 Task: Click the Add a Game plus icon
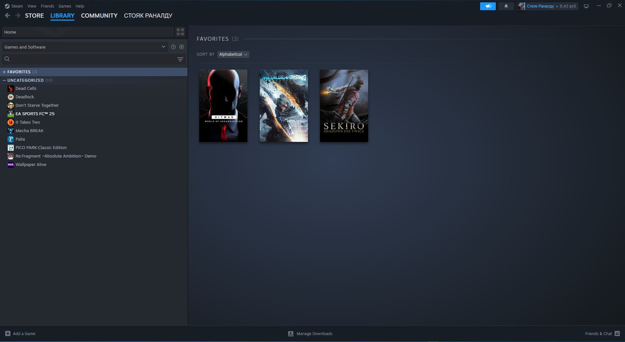click(x=7, y=334)
